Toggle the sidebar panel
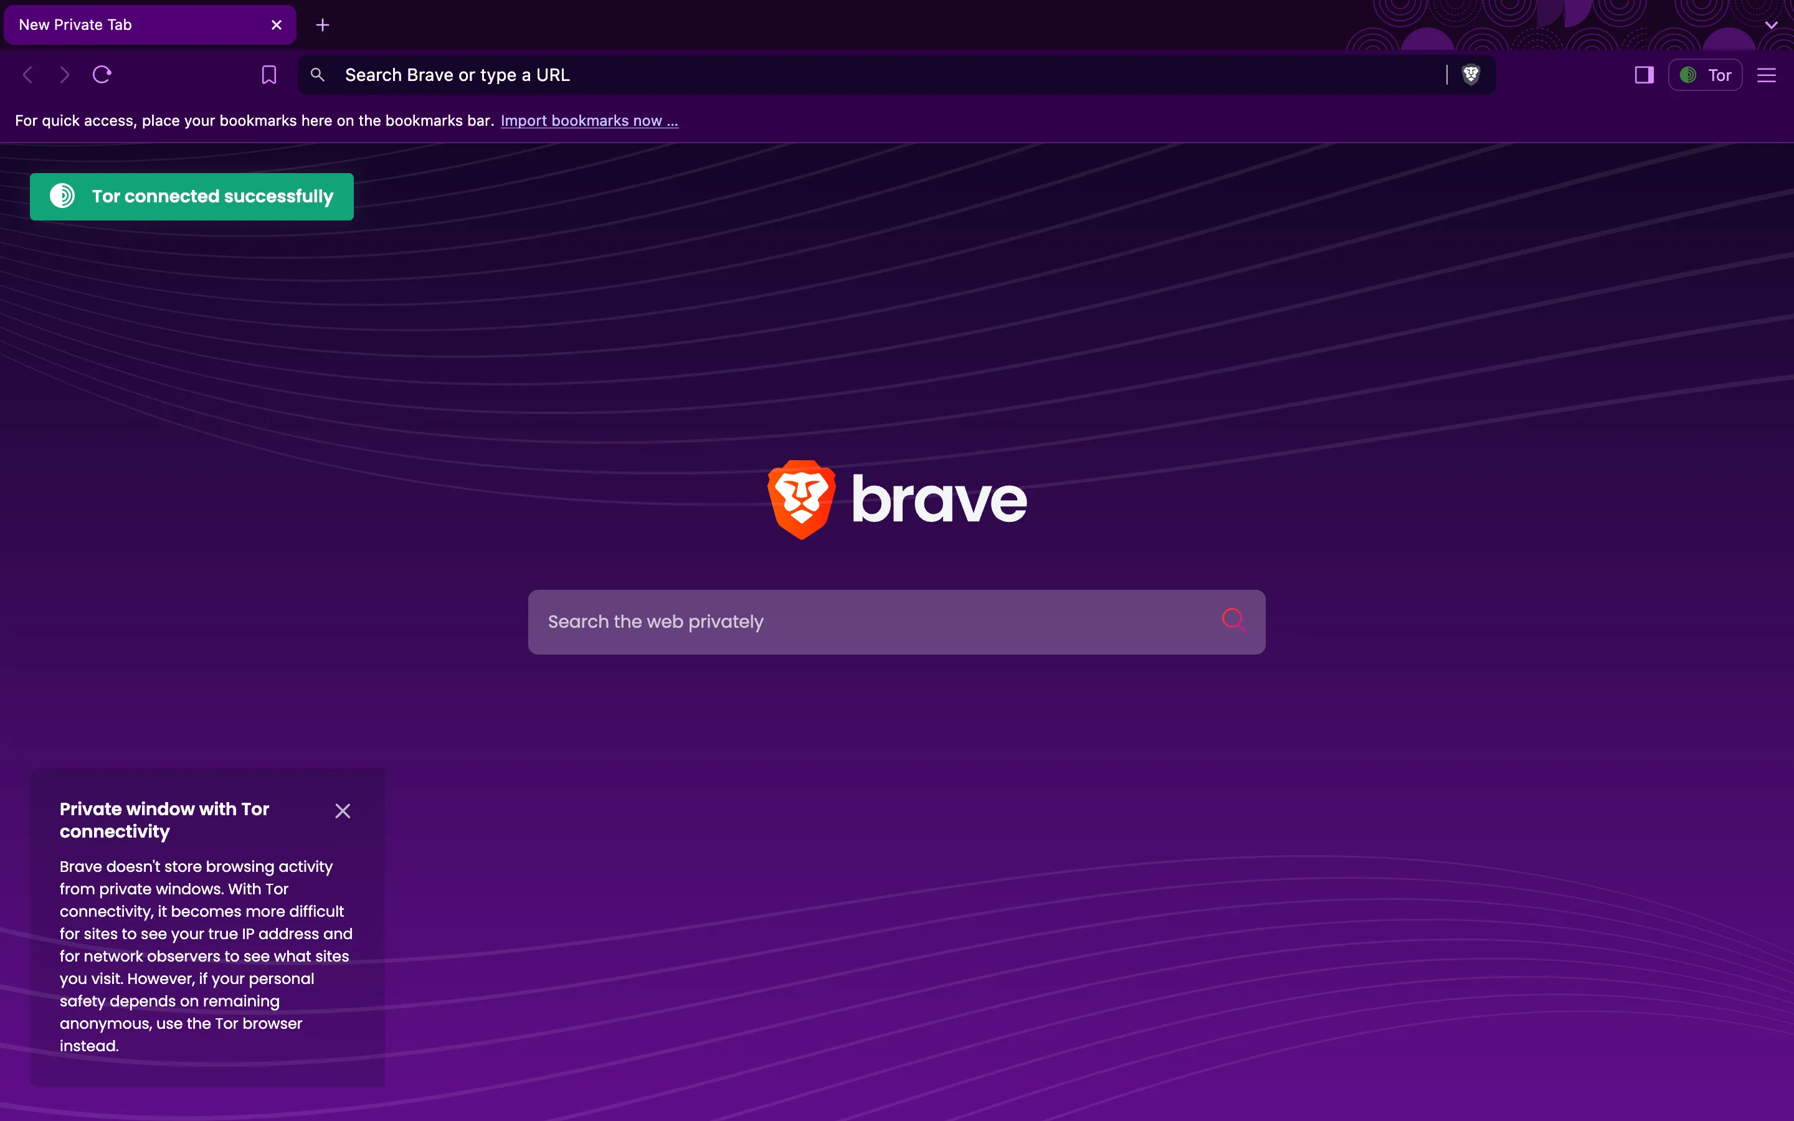The width and height of the screenshot is (1794, 1121). point(1643,75)
